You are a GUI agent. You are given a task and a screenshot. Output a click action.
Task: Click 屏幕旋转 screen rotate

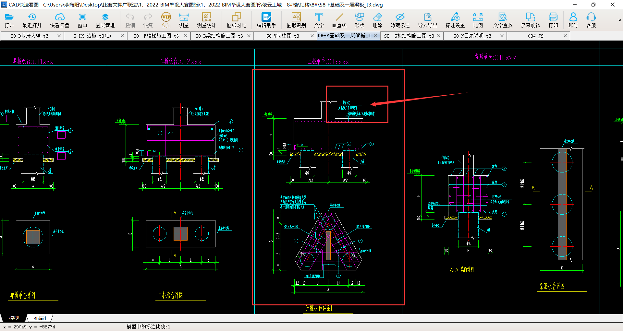pos(531,20)
